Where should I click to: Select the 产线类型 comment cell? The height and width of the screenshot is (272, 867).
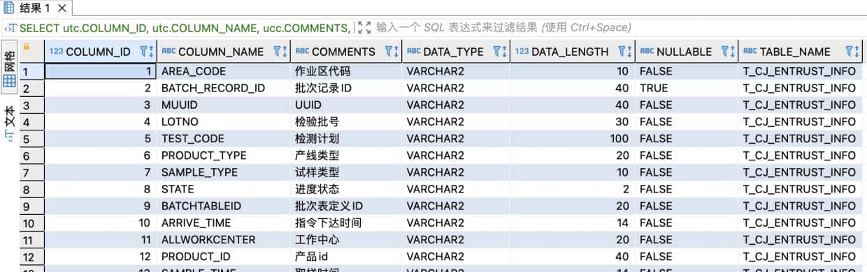[x=346, y=156]
